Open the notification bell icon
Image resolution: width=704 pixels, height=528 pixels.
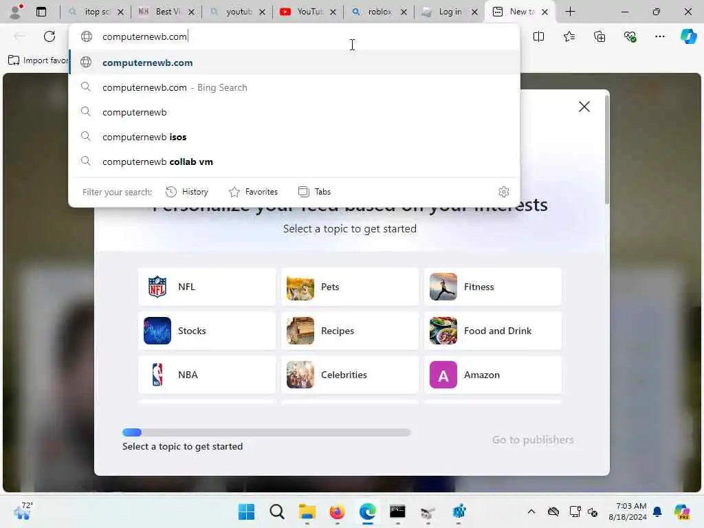tap(657, 511)
